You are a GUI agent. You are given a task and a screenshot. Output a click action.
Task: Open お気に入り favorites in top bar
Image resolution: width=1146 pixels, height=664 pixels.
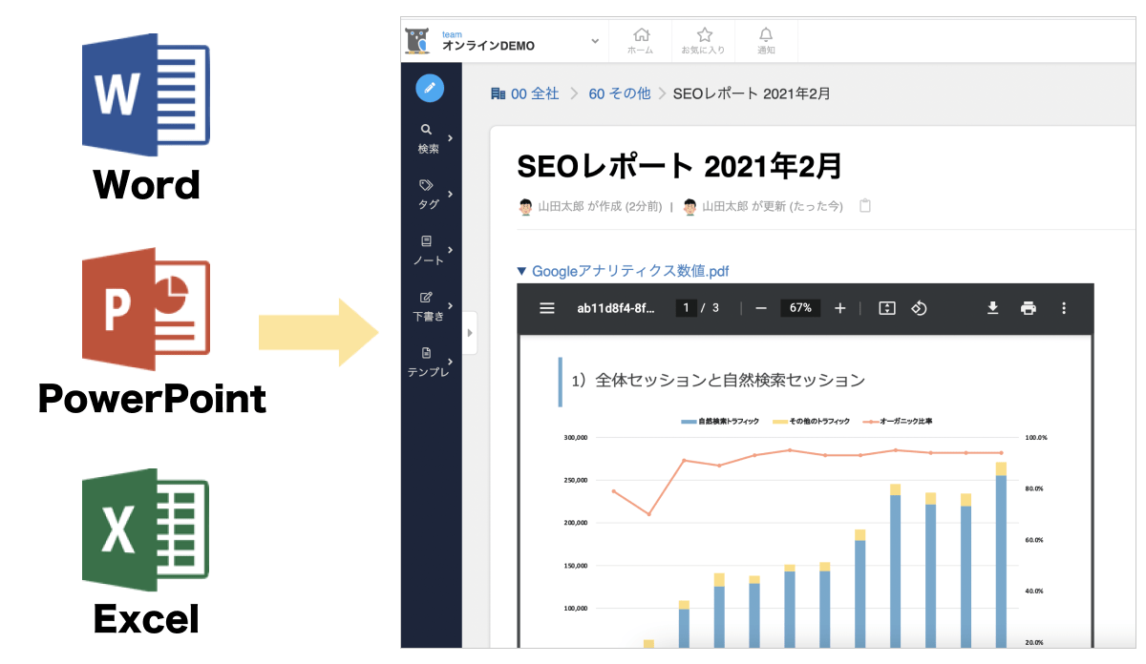(703, 41)
